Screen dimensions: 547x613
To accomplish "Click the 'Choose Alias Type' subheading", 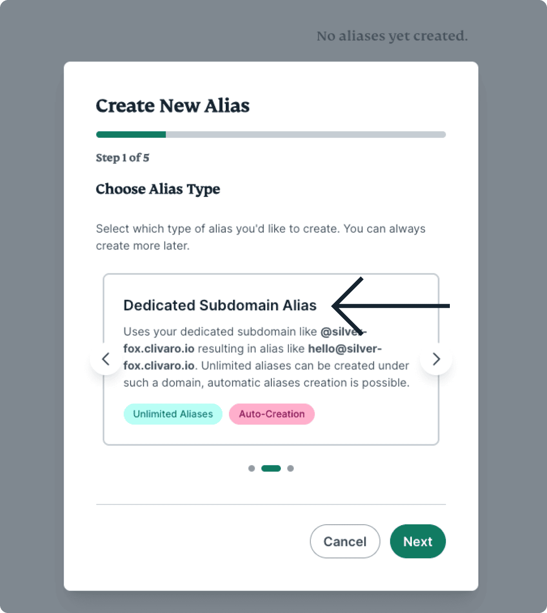I will coord(158,189).
